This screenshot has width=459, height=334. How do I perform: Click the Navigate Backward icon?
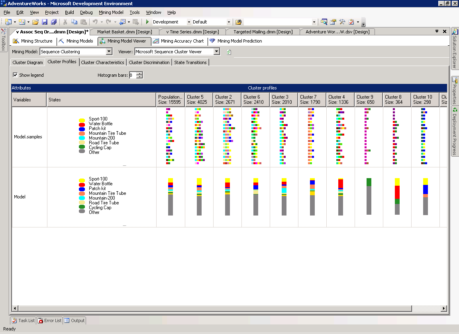[x=122, y=22]
